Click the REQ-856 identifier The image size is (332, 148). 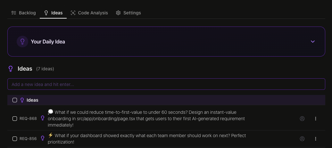[28, 139]
